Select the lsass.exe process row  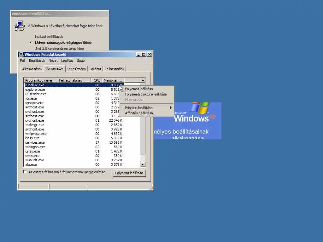point(74,138)
